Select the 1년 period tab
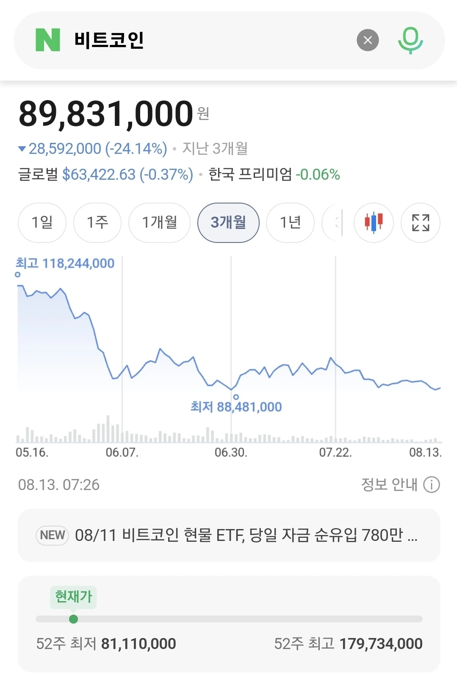 pos(290,223)
